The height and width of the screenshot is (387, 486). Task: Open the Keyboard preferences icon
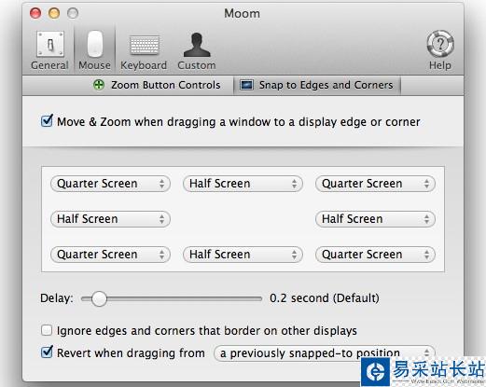[144, 46]
